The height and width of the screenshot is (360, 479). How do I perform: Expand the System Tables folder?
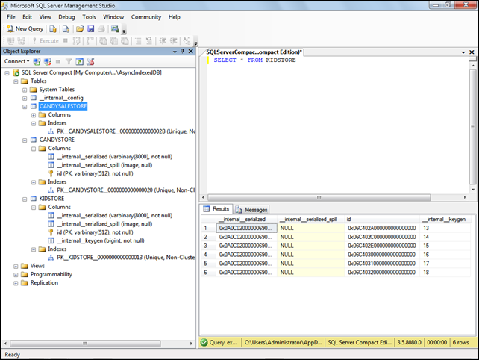click(x=25, y=90)
